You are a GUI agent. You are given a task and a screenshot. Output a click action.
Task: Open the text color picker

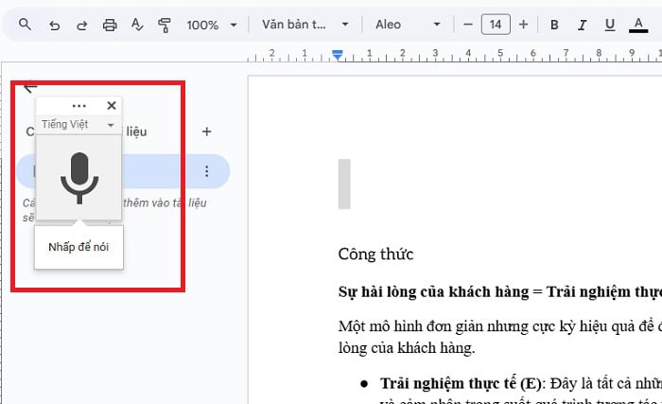(x=637, y=25)
